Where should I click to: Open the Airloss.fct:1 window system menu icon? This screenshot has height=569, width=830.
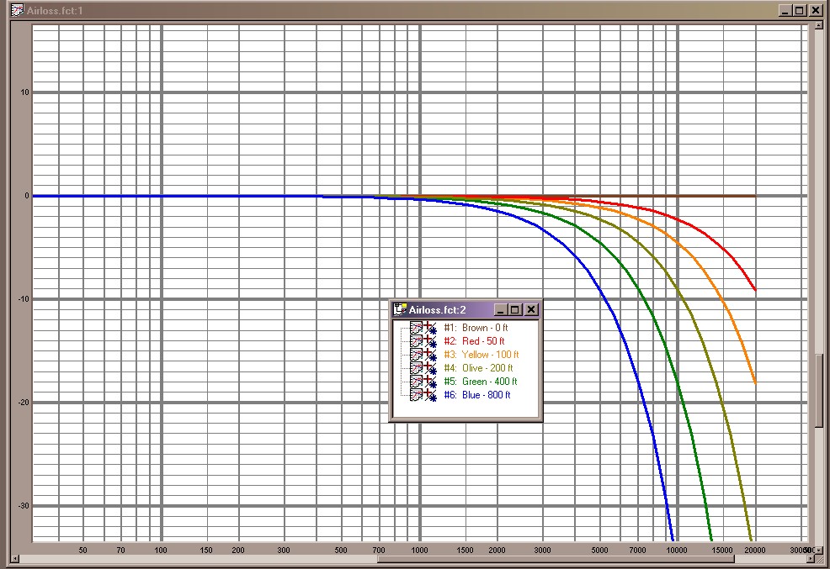pyautogui.click(x=17, y=11)
